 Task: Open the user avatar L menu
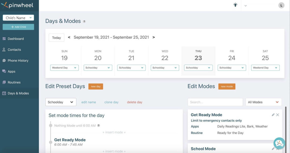tap(281, 5)
